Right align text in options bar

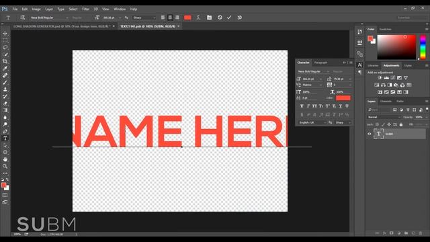tap(177, 17)
